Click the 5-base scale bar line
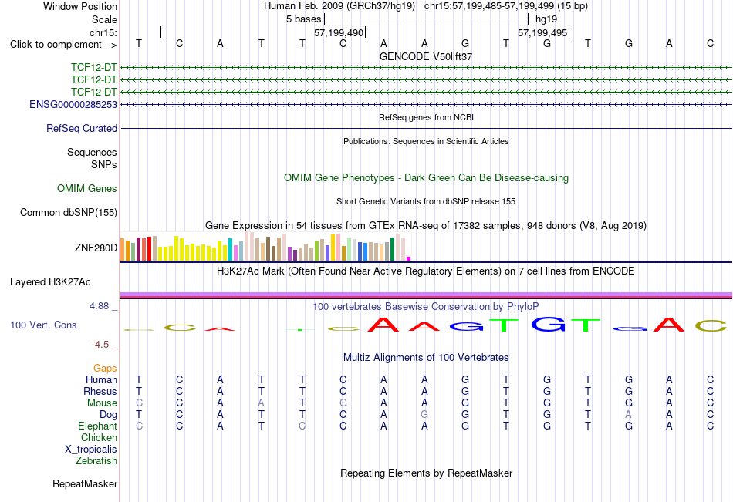The width and height of the screenshot is (733, 502). (x=427, y=19)
